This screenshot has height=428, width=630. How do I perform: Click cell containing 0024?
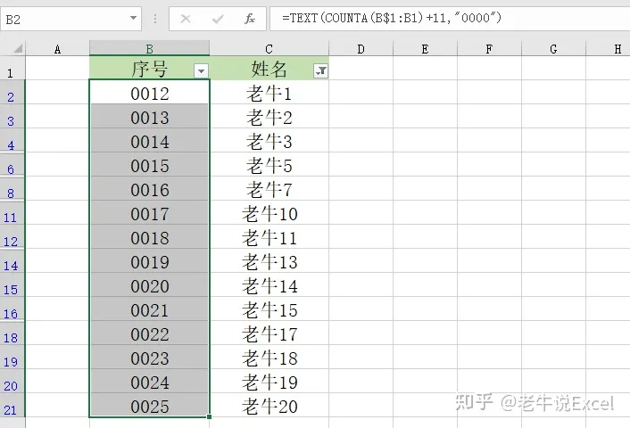coord(149,382)
